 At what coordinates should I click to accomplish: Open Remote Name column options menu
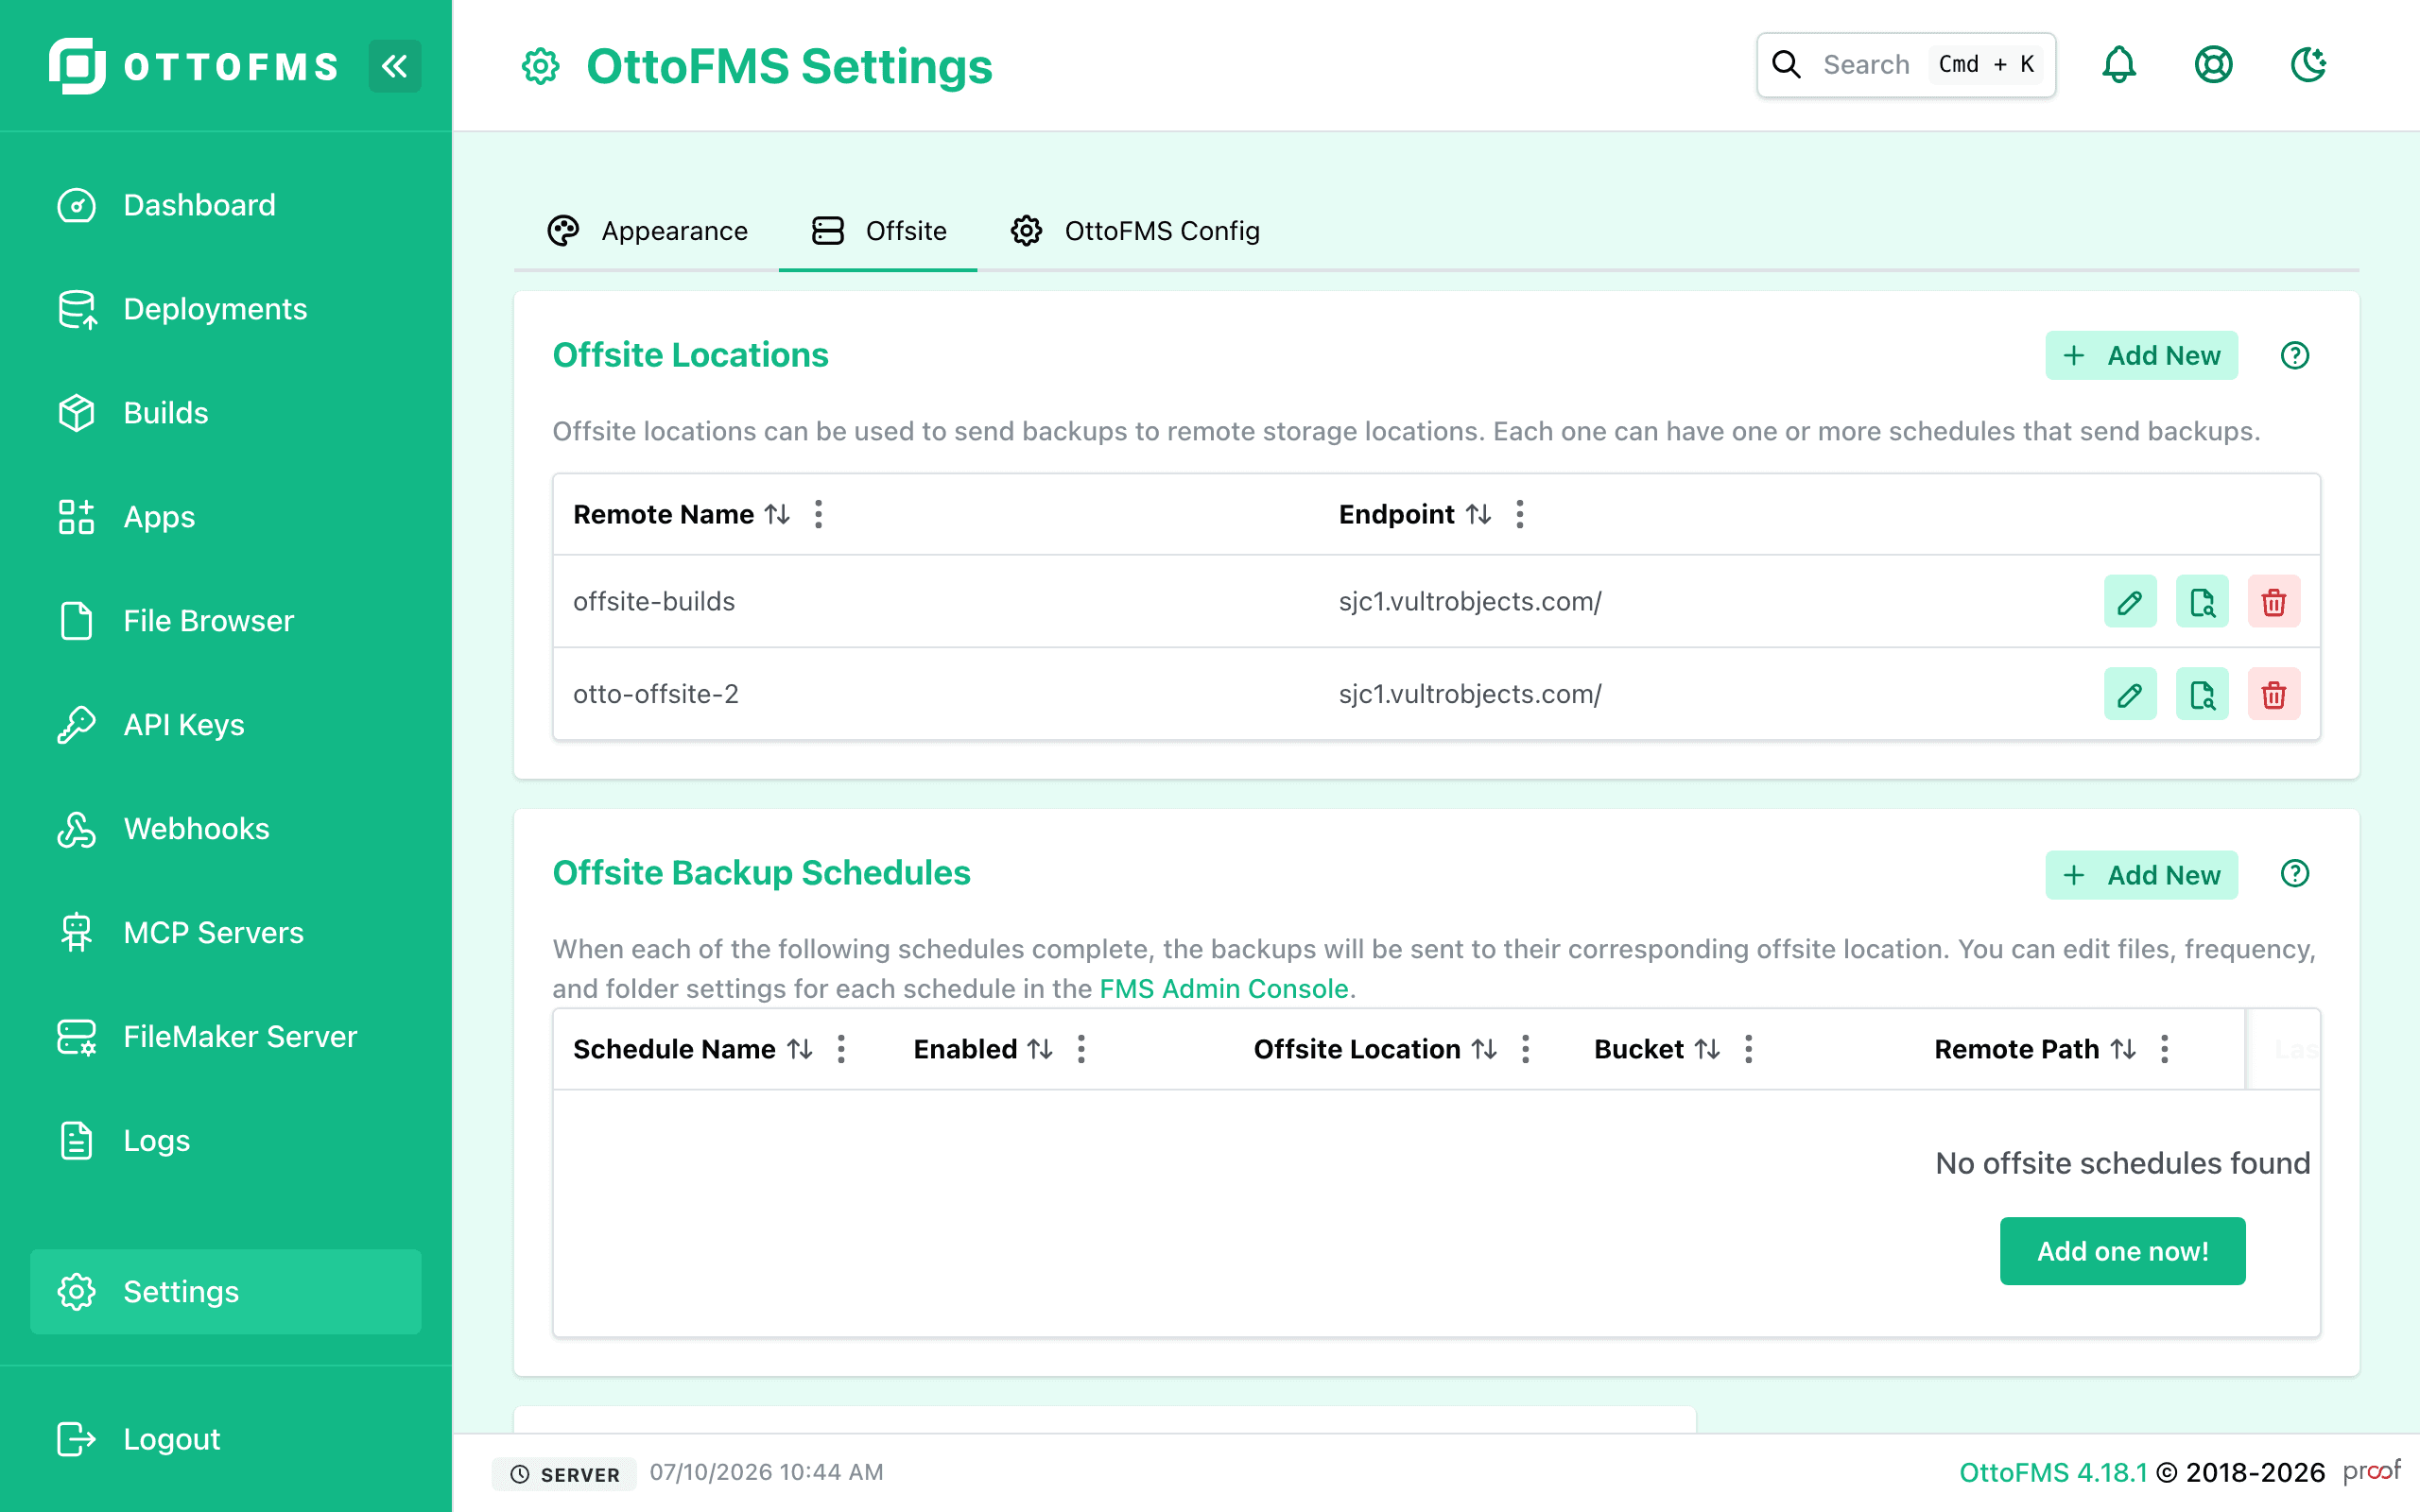click(819, 514)
